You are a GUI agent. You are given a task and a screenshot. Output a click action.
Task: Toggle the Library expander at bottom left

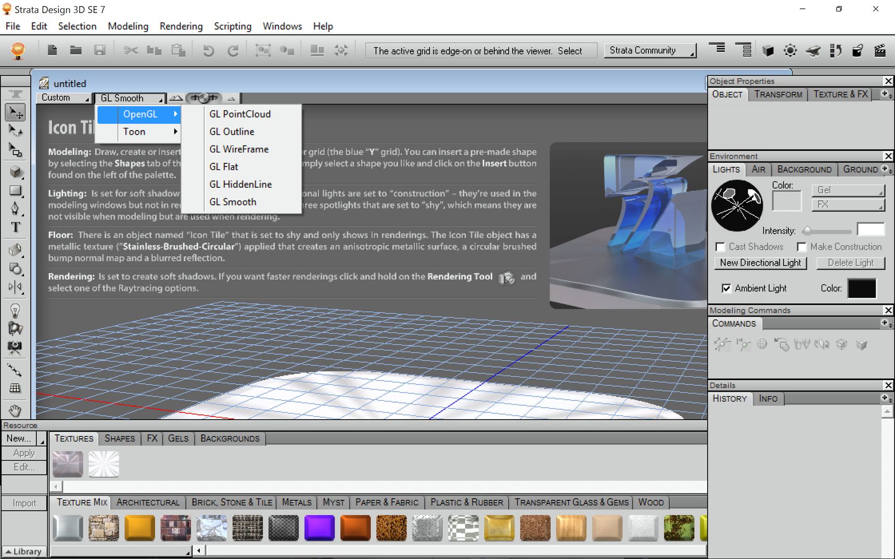point(23,552)
